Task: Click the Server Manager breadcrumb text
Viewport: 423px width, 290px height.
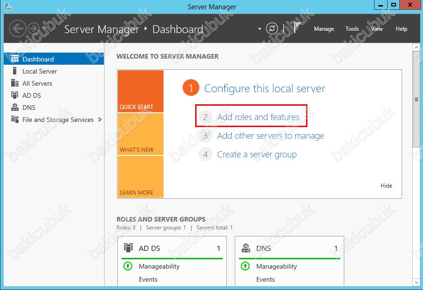Action: (102, 29)
